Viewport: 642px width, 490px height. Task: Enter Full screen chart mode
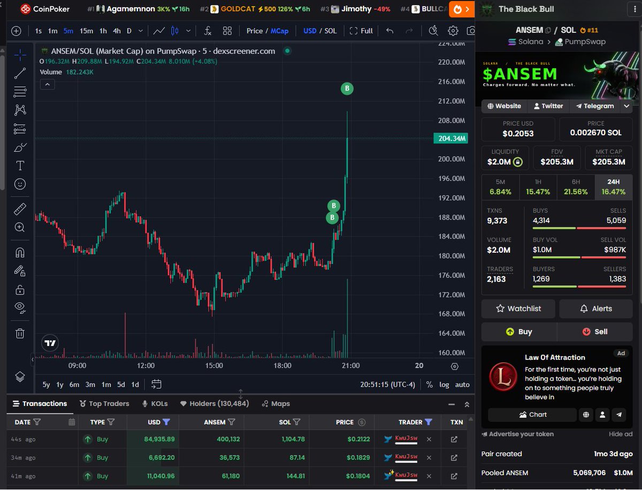click(x=361, y=31)
